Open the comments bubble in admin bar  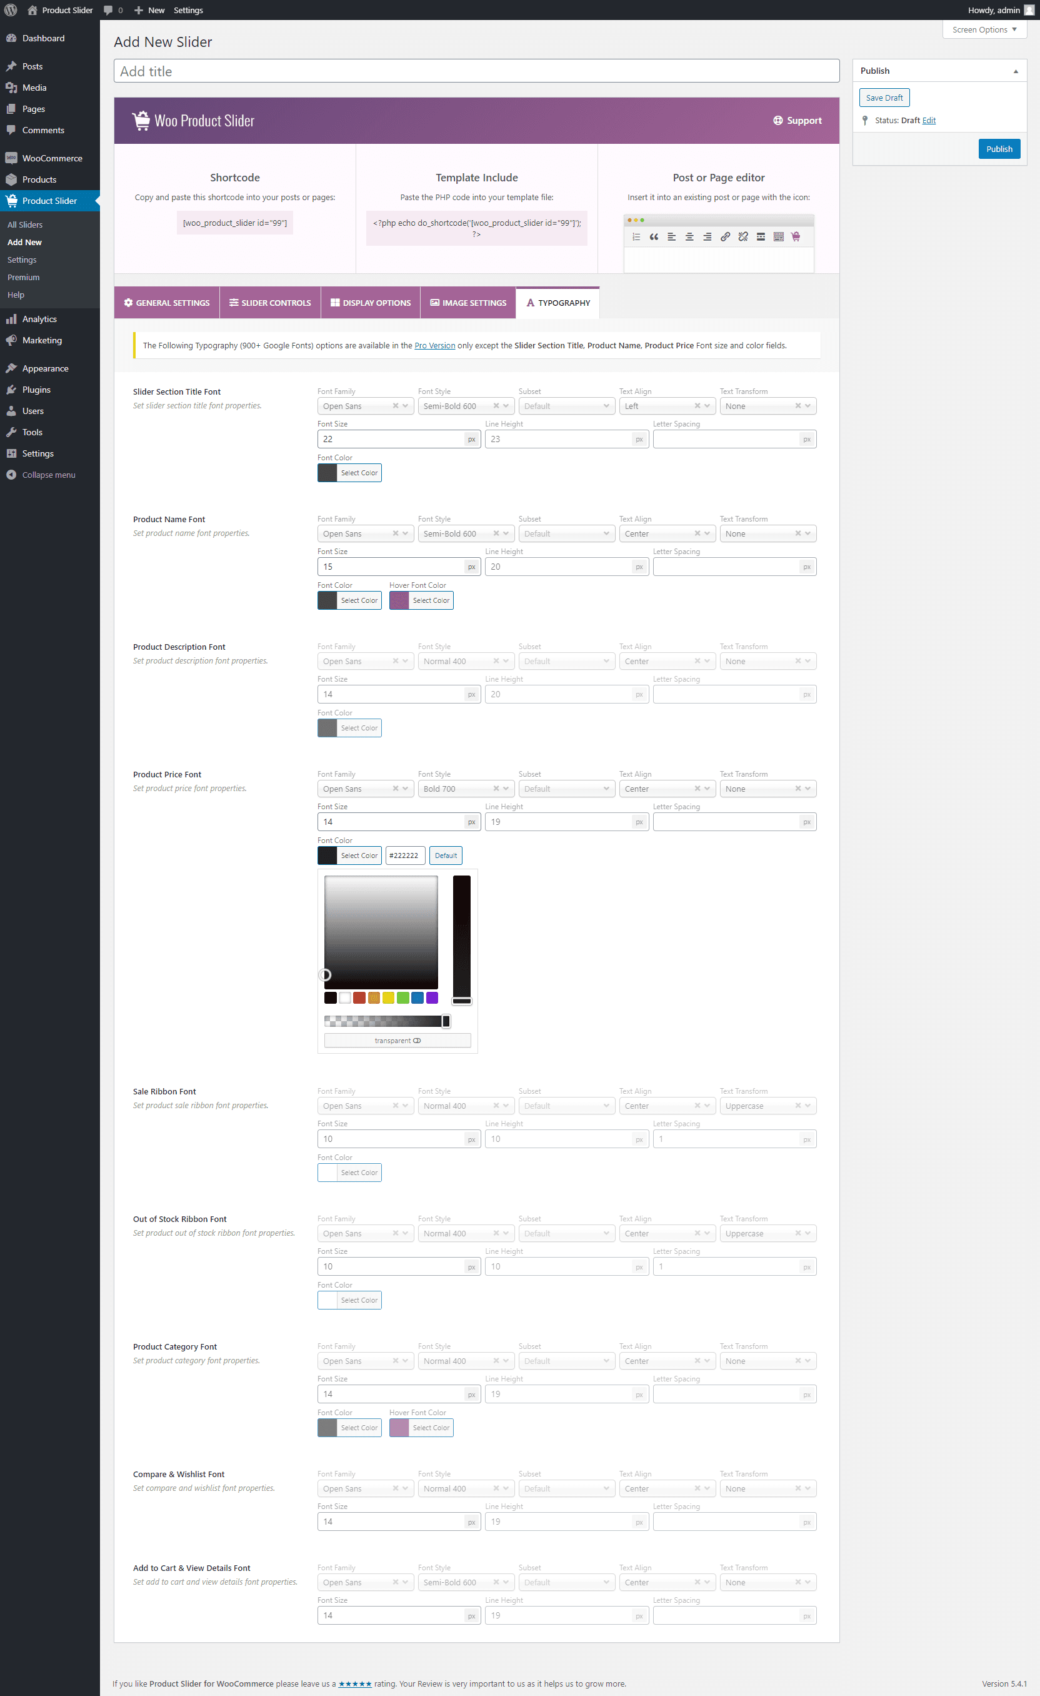[x=108, y=11]
